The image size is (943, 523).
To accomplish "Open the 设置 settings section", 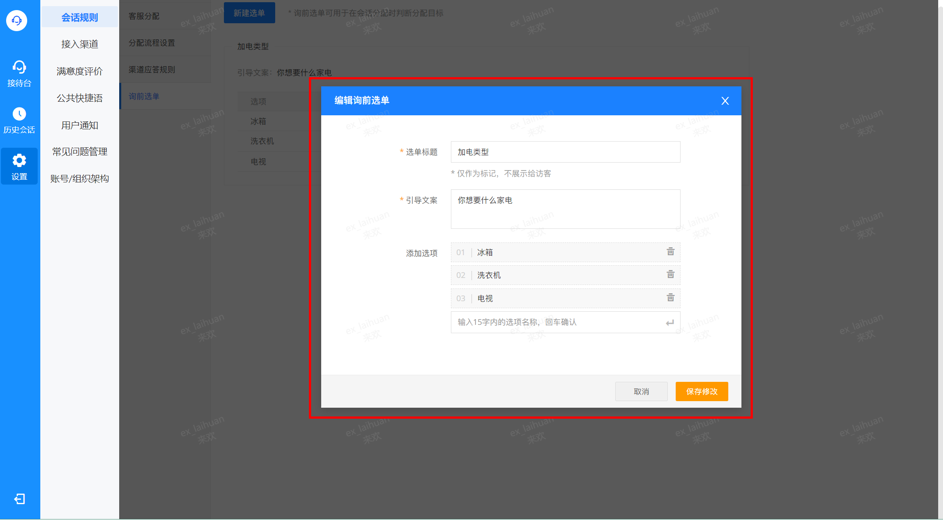I will tap(19, 167).
